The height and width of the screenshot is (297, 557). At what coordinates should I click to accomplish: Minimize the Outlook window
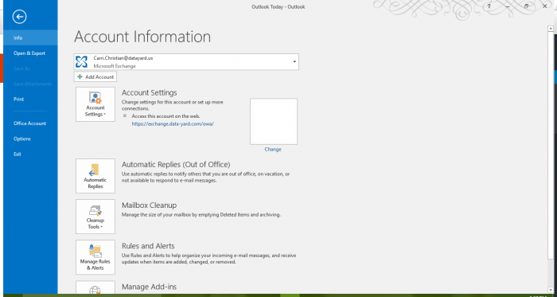click(508, 6)
